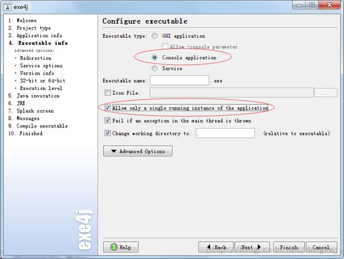
Task: Click the Next button
Action: click(252, 247)
